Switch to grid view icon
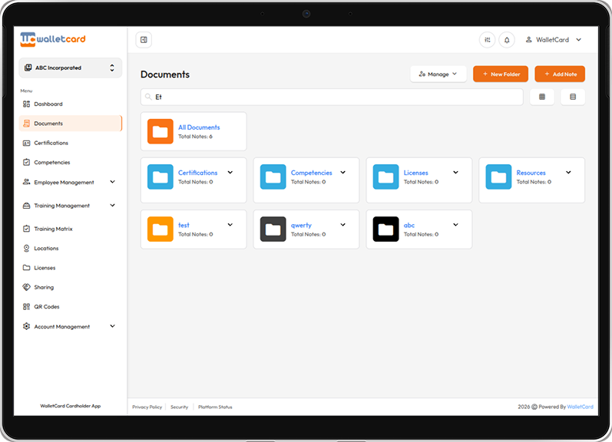Viewport: 612px width, 442px height. pyautogui.click(x=542, y=97)
